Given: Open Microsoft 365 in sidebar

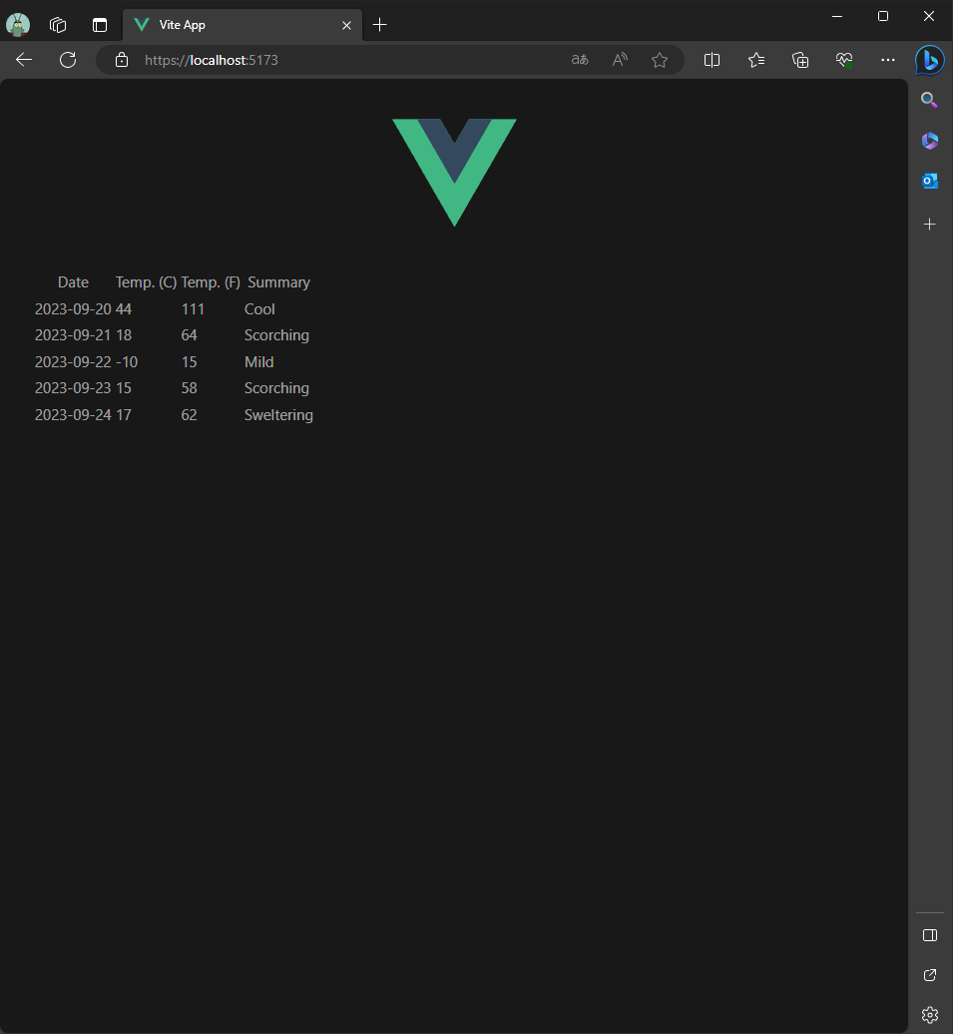Looking at the screenshot, I should click(930, 141).
